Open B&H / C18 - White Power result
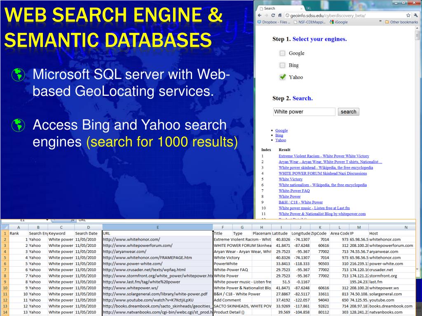Viewport: 422px width, 316px height. (x=300, y=202)
